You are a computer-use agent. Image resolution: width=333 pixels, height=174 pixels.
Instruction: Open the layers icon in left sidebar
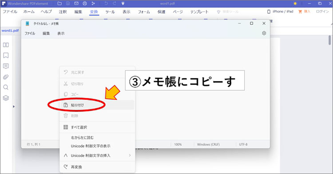pos(6,98)
